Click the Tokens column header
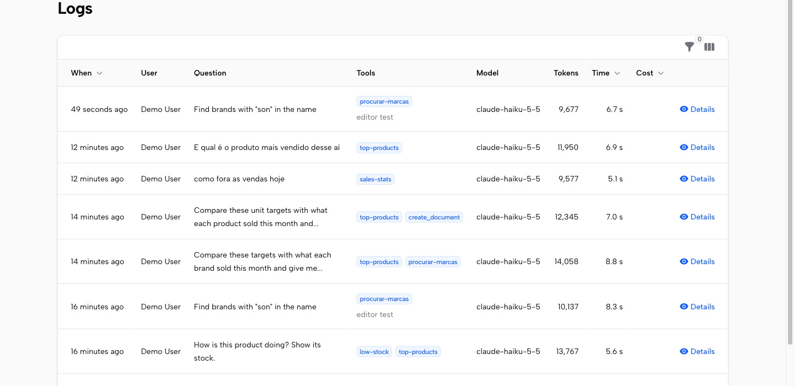 [x=566, y=73]
